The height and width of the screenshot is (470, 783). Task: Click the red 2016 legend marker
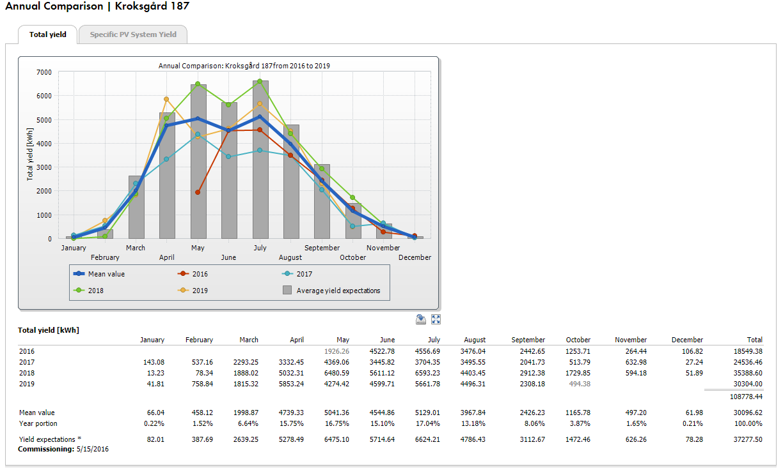coord(183,274)
